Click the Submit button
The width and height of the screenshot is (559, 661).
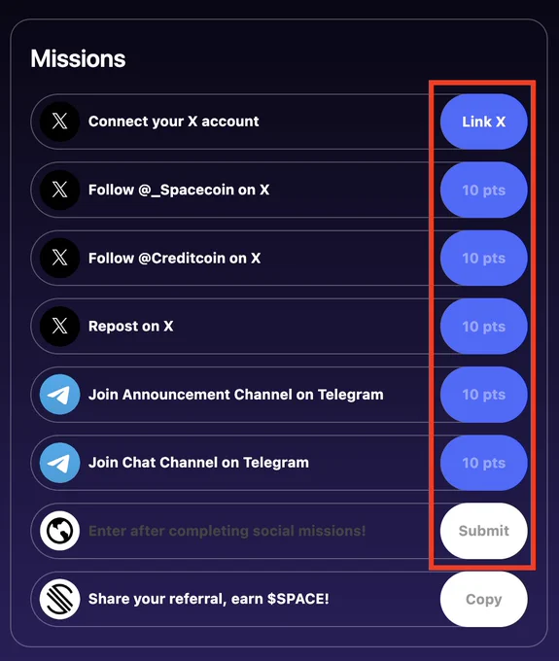pos(484,531)
